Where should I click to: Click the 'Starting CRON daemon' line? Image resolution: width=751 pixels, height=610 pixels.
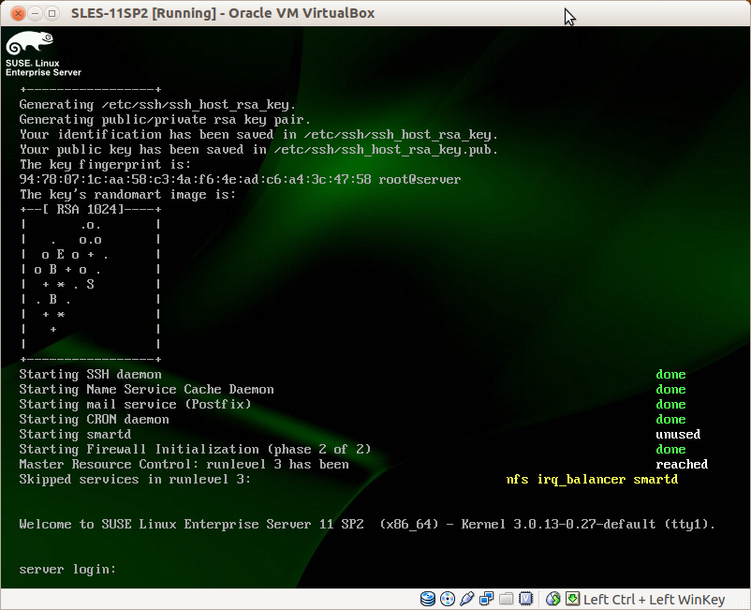click(x=94, y=419)
